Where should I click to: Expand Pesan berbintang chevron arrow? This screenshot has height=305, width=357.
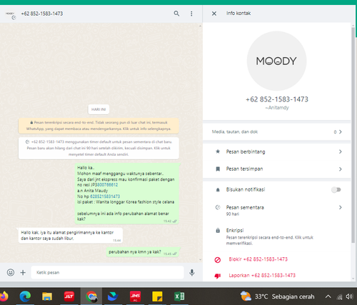pyautogui.click(x=341, y=151)
